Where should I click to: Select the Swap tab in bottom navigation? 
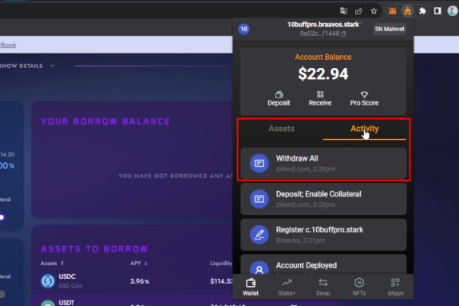[322, 287]
